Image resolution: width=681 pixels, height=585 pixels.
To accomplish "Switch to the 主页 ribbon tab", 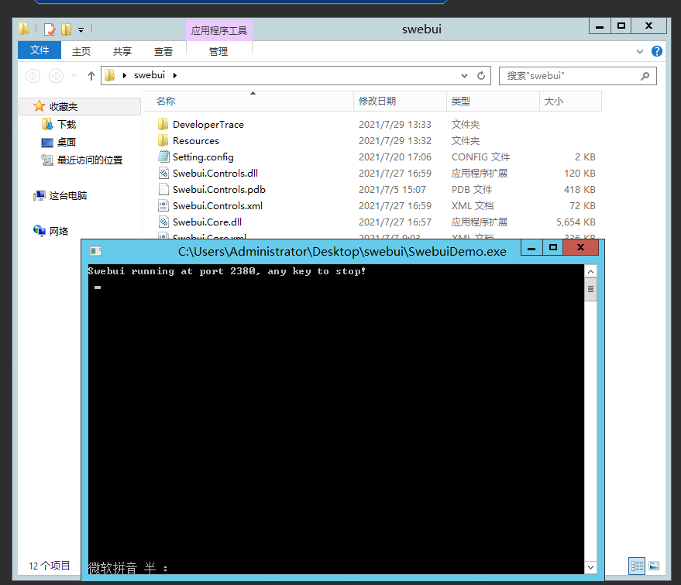I will pyautogui.click(x=81, y=51).
